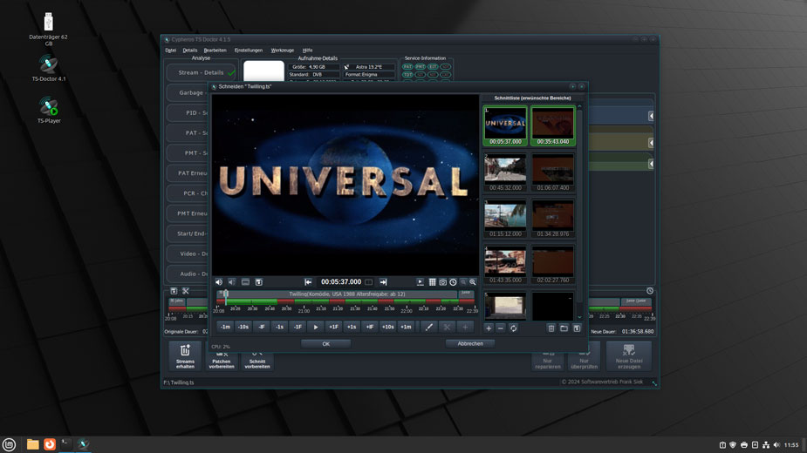This screenshot has width=807, height=453.
Task: Click the Stream - Details analysis button
Action: click(x=202, y=72)
